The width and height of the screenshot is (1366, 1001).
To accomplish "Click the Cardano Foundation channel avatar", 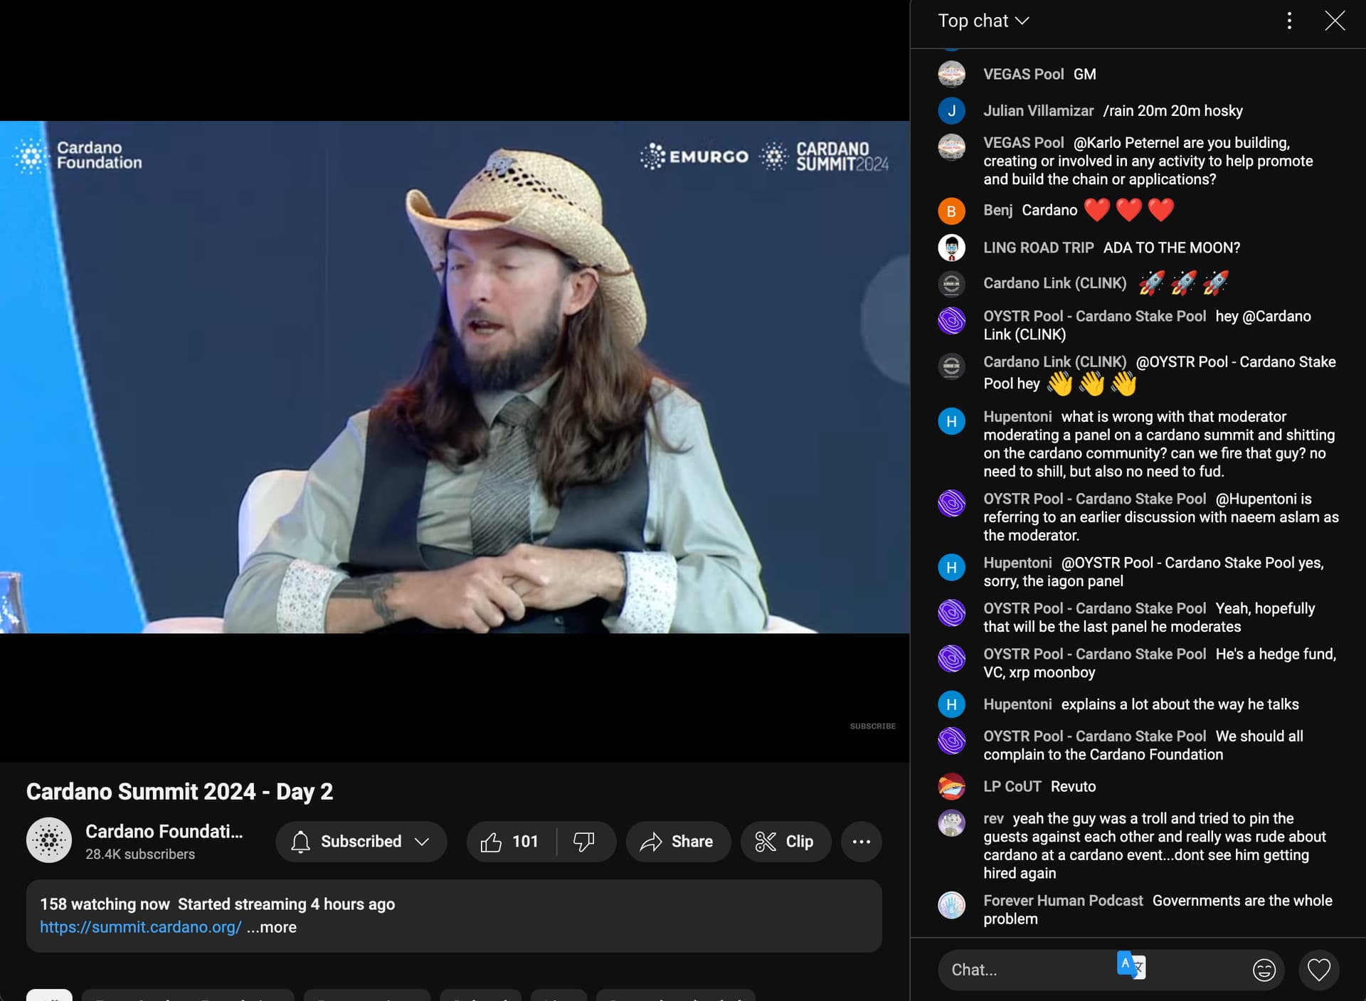I will tap(49, 840).
